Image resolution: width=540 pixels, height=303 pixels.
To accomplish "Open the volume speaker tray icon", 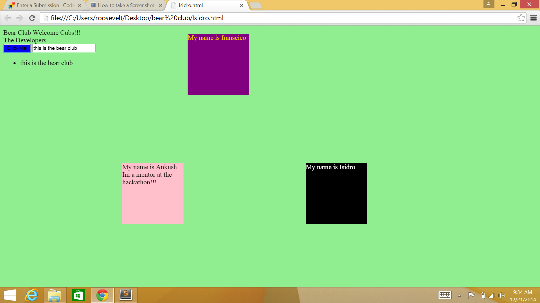I will [501, 295].
